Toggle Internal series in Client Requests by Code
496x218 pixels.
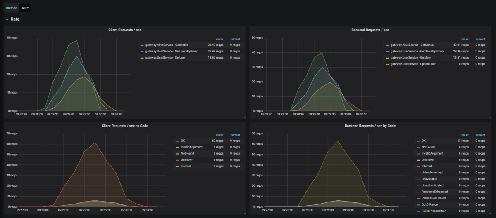click(x=186, y=166)
